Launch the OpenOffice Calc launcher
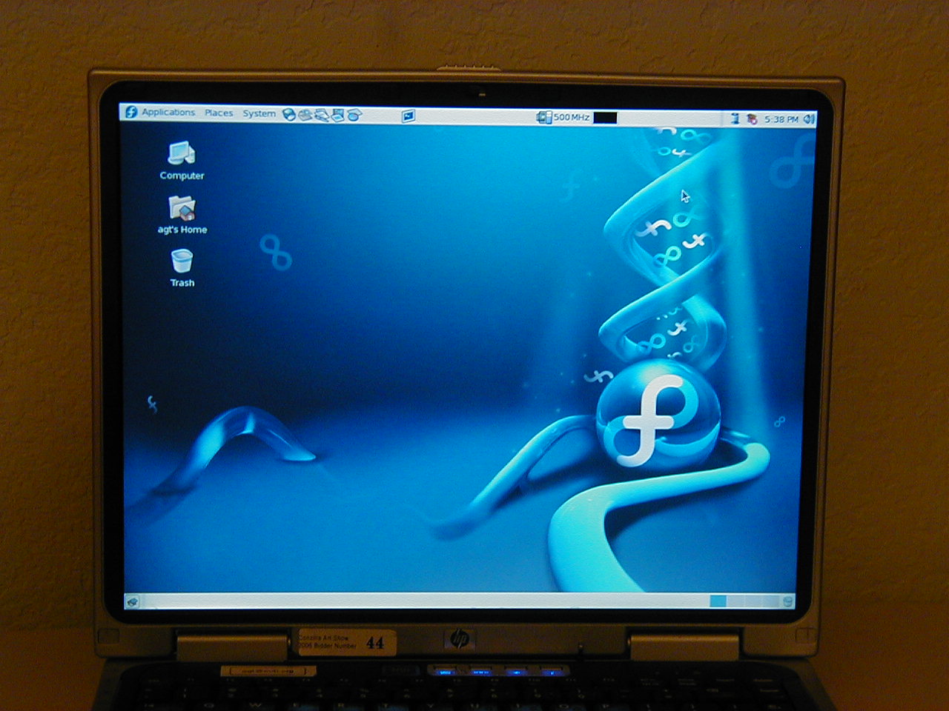The image size is (949, 711). coord(354,115)
